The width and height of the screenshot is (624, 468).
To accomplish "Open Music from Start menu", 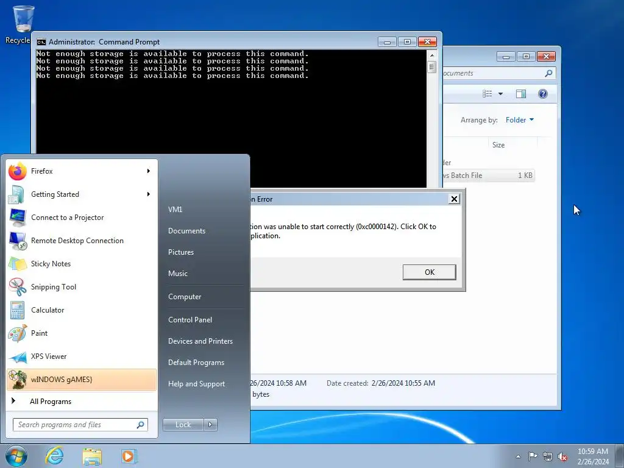I will (177, 274).
